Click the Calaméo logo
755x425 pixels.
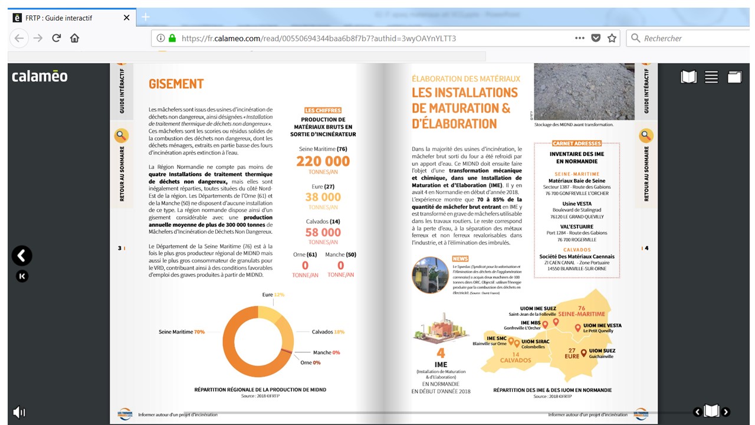point(40,76)
